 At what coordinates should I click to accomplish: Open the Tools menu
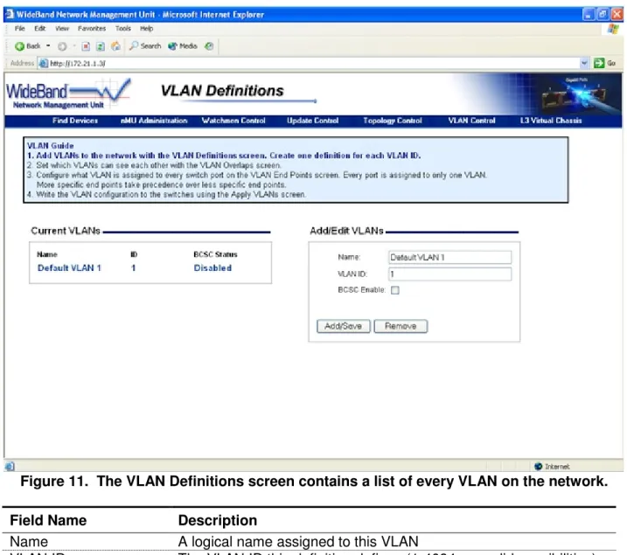pos(122,28)
